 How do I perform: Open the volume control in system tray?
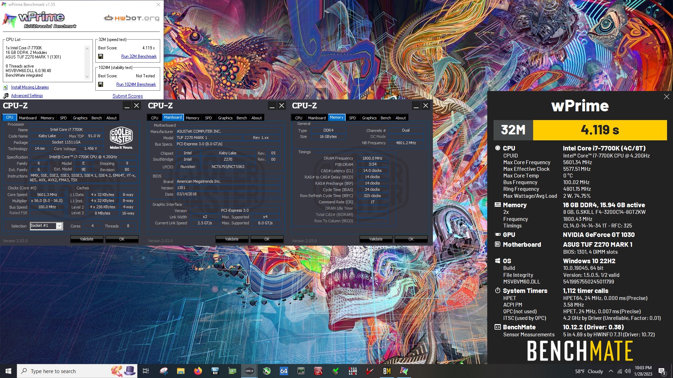coord(628,371)
